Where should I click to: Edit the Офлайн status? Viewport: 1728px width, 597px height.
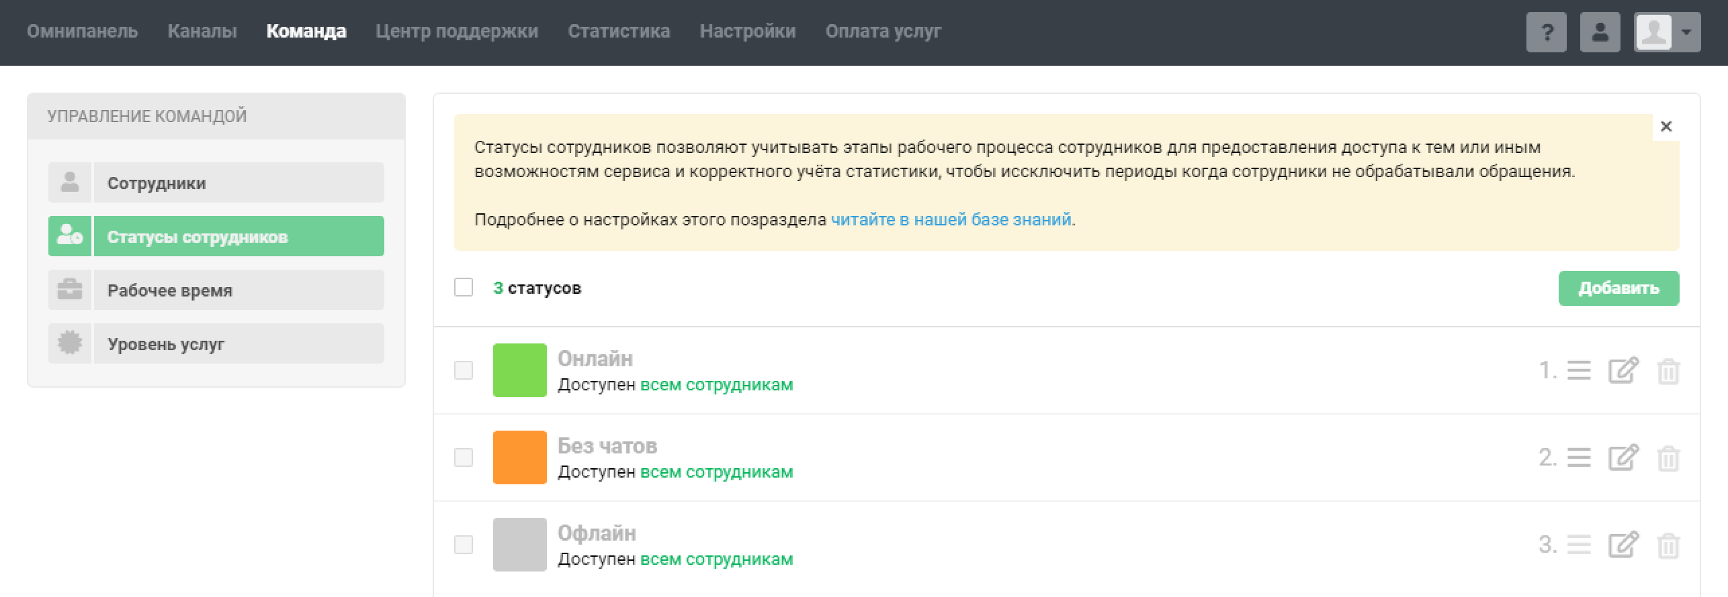pyautogui.click(x=1623, y=545)
